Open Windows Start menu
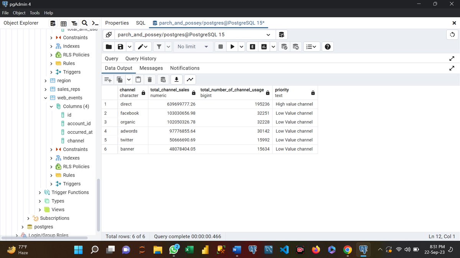460x258 pixels. tap(78, 250)
